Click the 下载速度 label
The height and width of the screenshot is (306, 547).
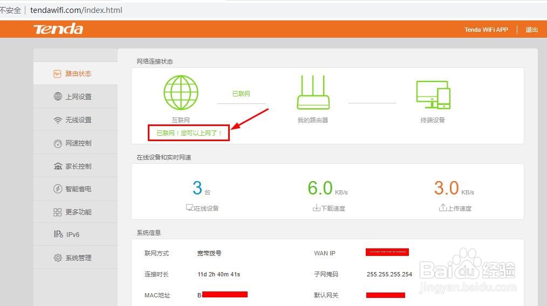(333, 208)
